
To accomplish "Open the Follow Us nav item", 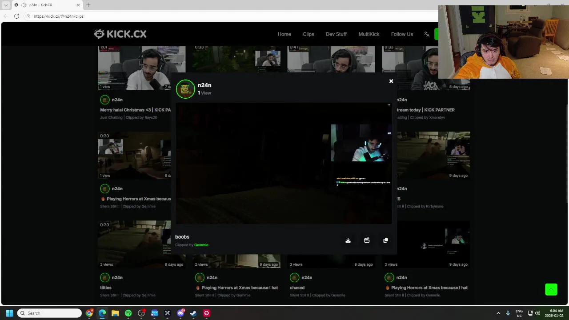I will pos(402,34).
